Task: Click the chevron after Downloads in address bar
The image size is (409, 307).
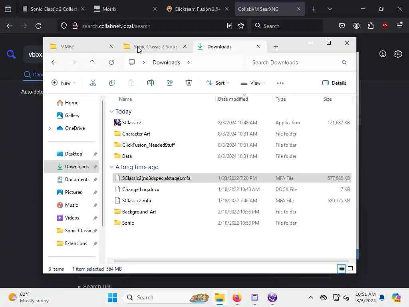Action: 189,62
